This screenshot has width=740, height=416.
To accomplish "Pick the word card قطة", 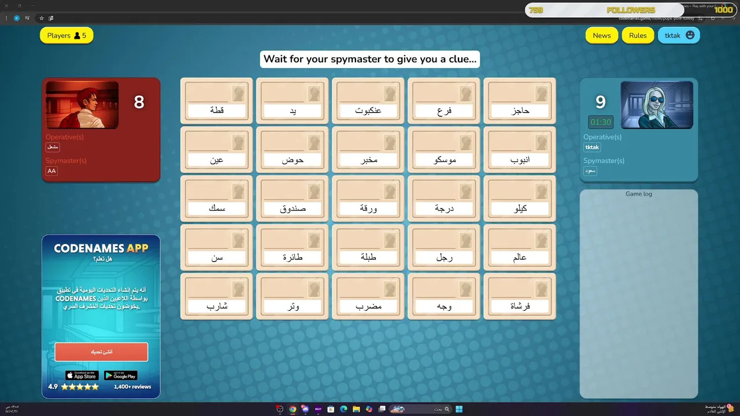I will 216,101.
